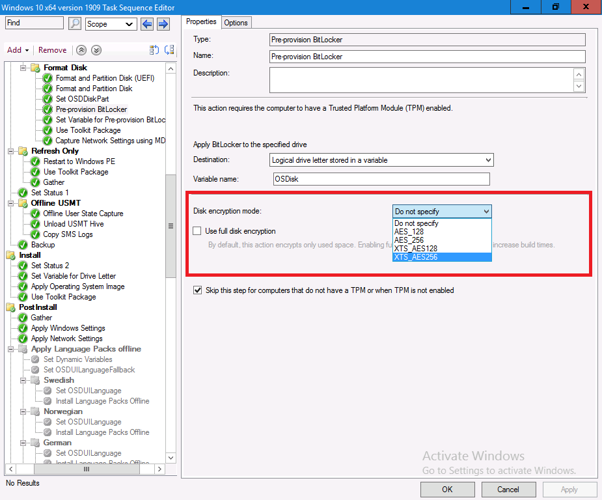
Task: Click the Find magnifier search icon
Action: tap(74, 24)
